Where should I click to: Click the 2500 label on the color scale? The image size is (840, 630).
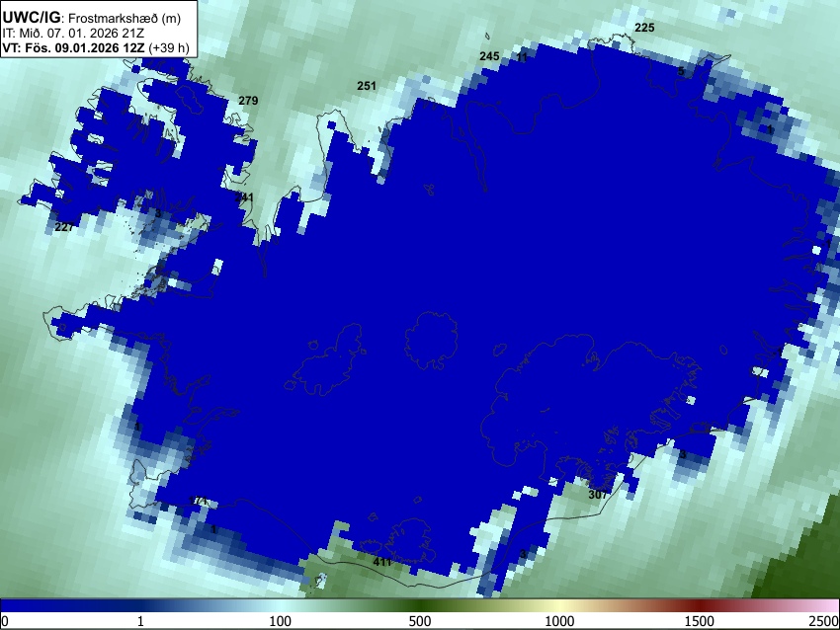coord(824,621)
